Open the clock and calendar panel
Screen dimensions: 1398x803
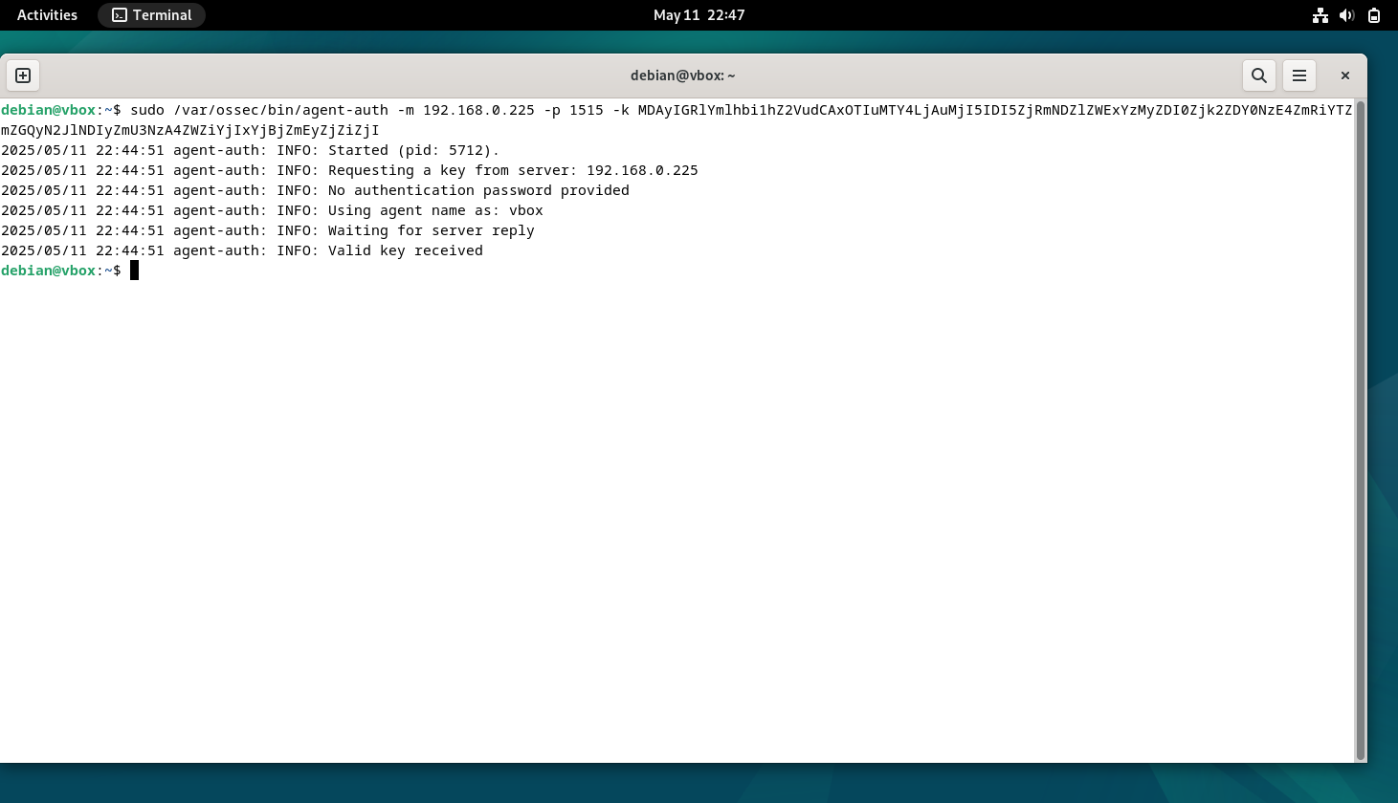pyautogui.click(x=699, y=15)
